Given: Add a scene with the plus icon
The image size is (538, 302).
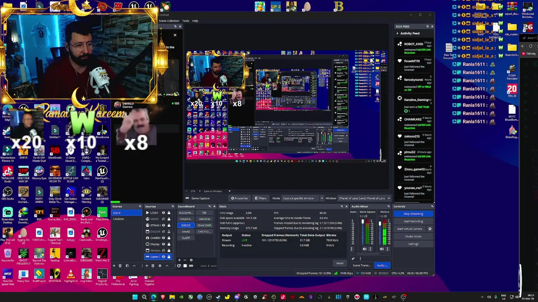Looking at the screenshot, I should pos(114,266).
